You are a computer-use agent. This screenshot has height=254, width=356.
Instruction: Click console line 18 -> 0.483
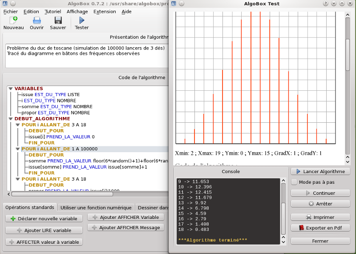coord(194,230)
